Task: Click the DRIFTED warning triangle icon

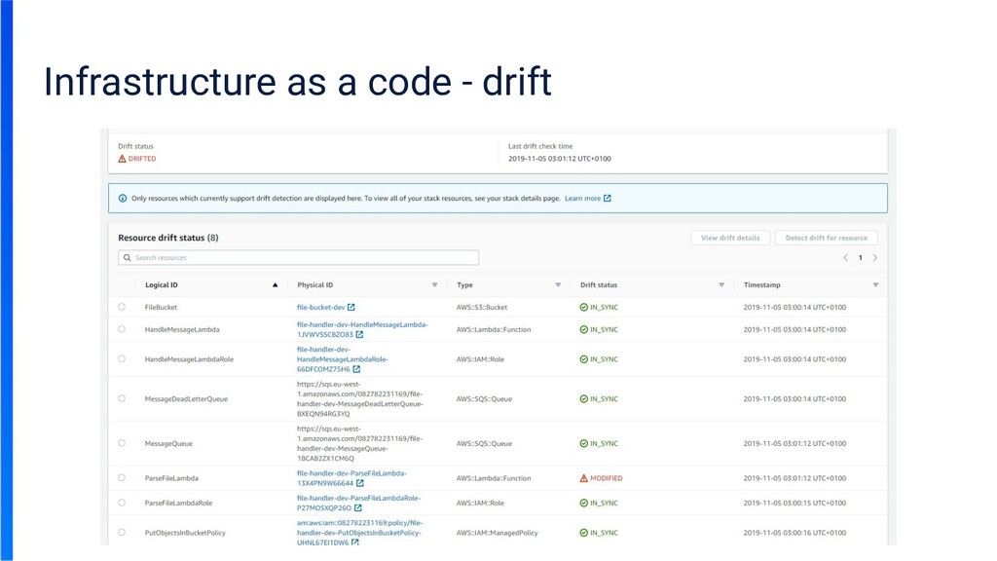Action: (122, 159)
